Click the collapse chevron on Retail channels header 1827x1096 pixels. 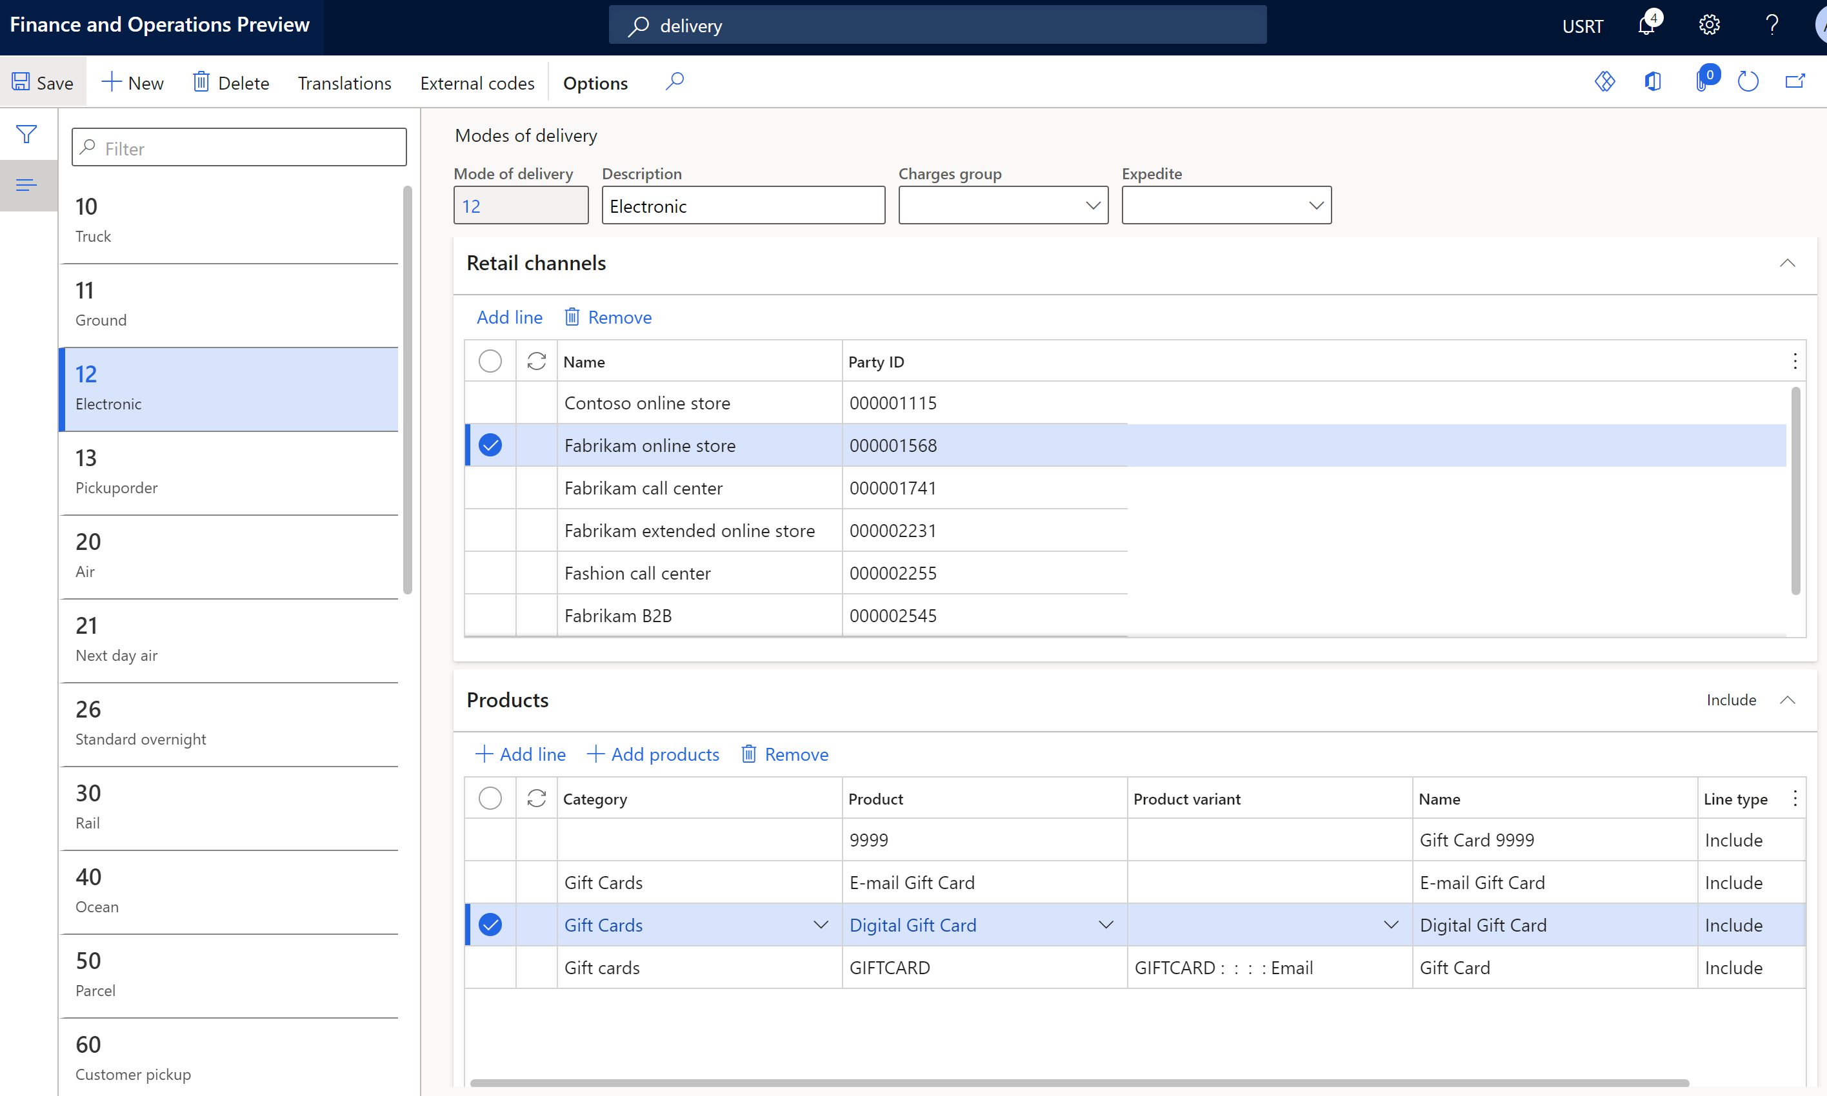coord(1788,264)
